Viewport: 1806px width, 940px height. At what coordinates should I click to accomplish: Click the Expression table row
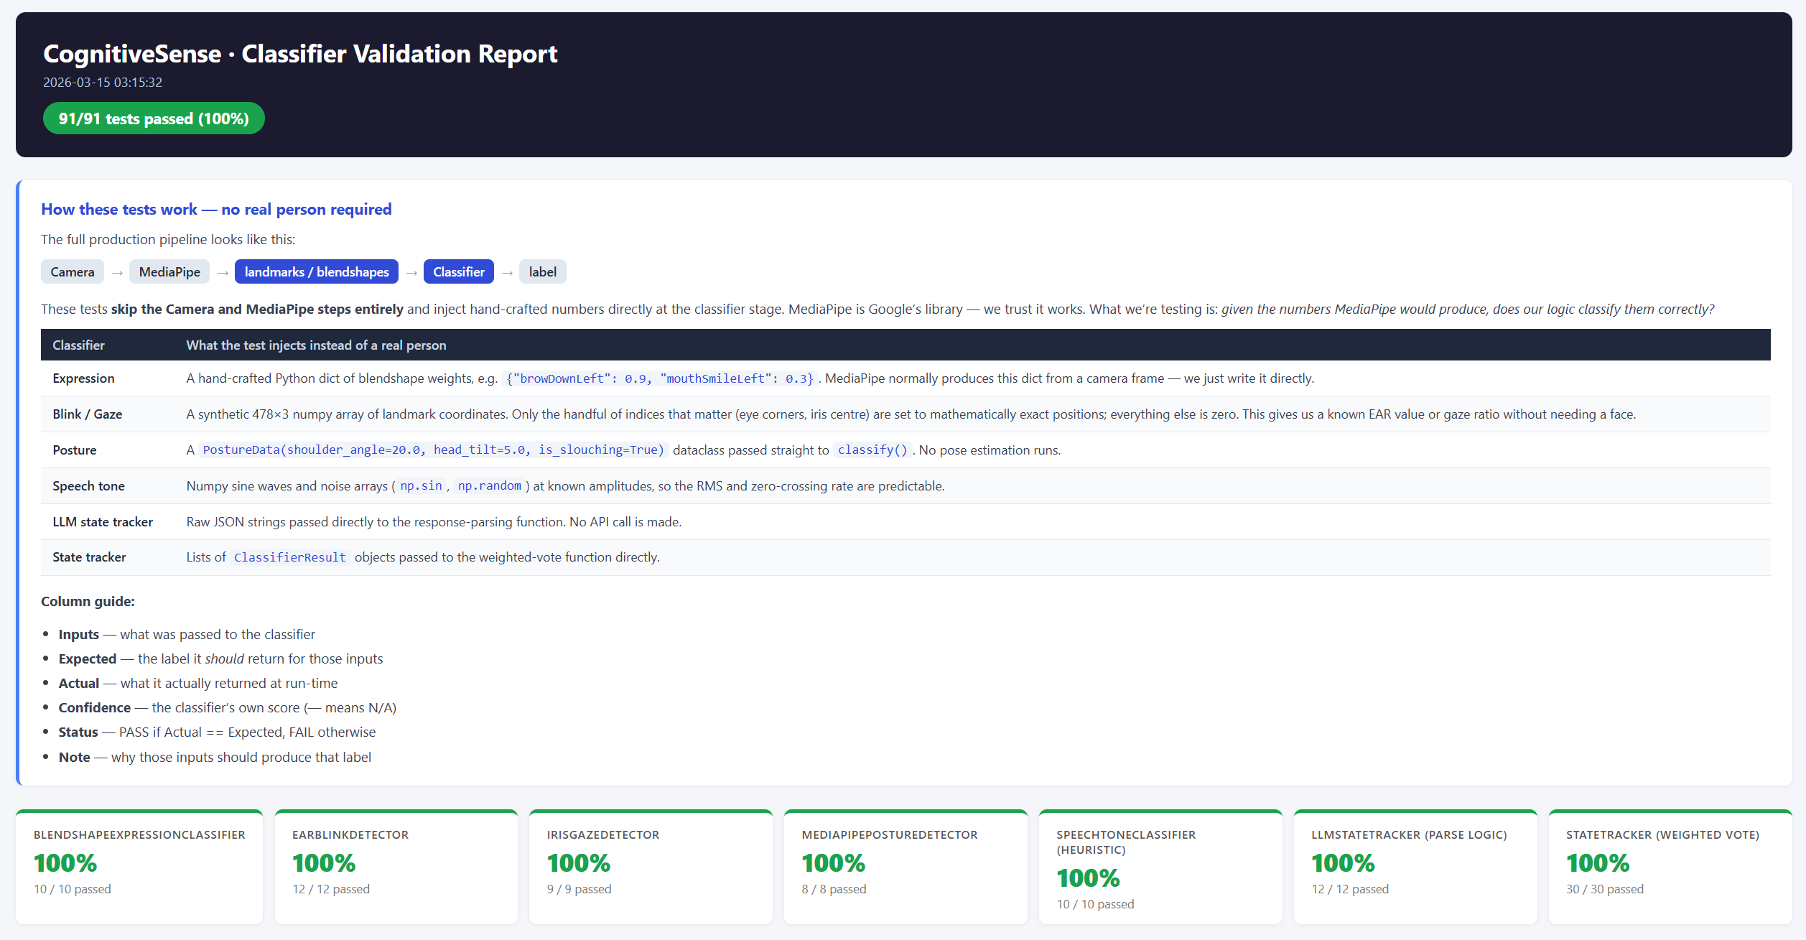pyautogui.click(x=83, y=378)
